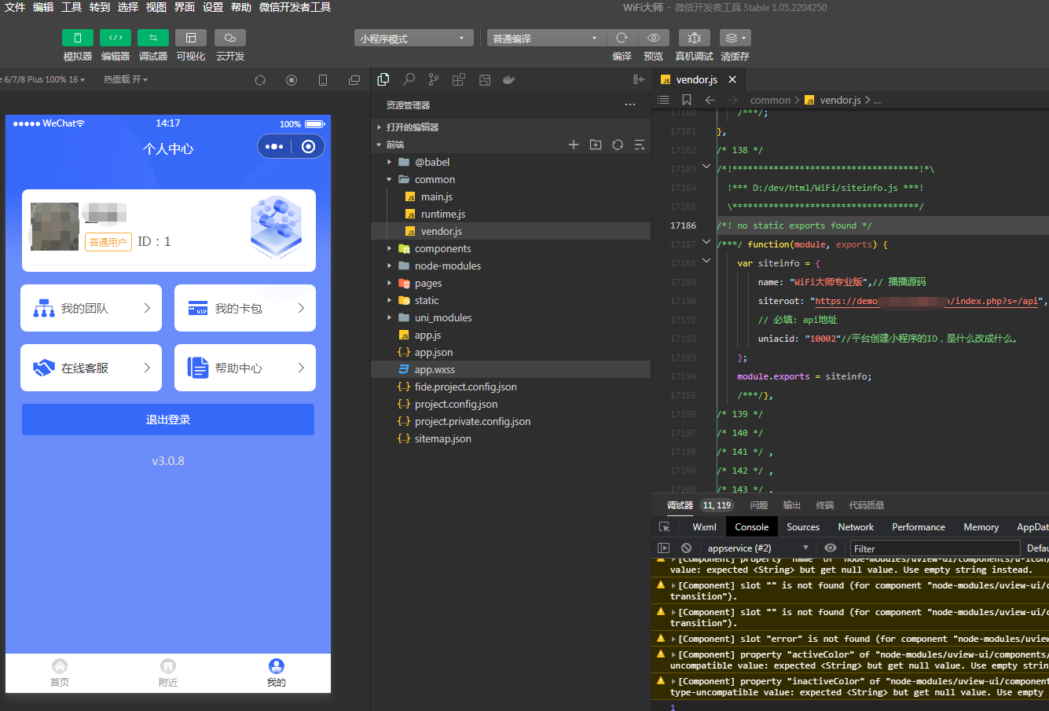1049x711 pixels.
Task: Open 我的团队 in the simulator
Action: [91, 308]
